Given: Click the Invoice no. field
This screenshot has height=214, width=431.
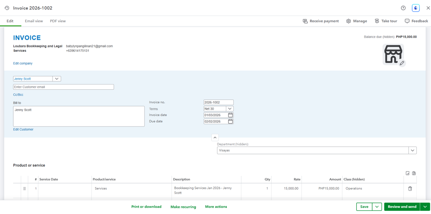Looking at the screenshot, I should tap(218, 102).
